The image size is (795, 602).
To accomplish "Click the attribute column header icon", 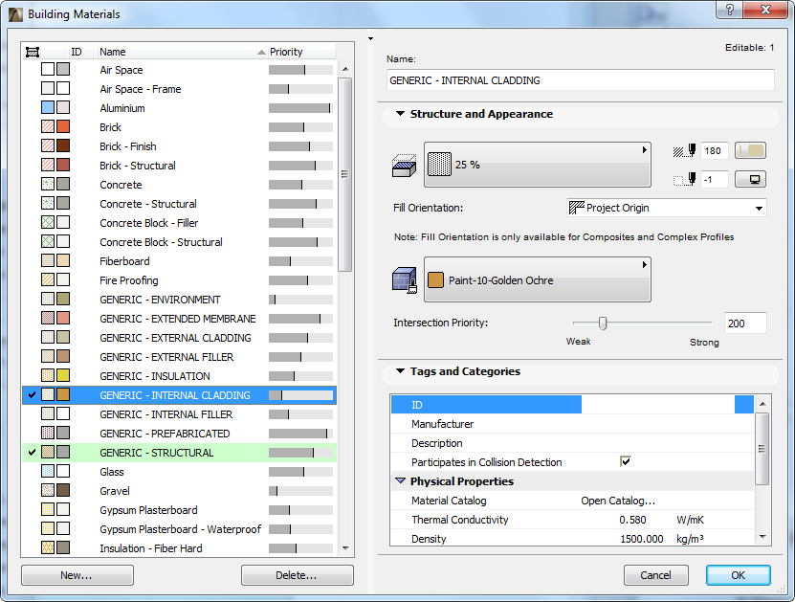I will (33, 52).
